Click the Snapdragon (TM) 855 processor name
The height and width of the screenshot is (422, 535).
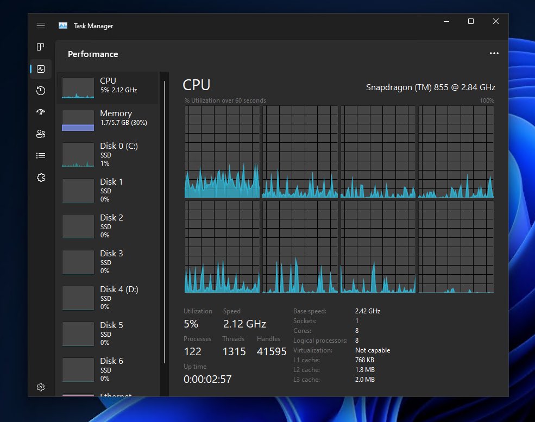[431, 87]
